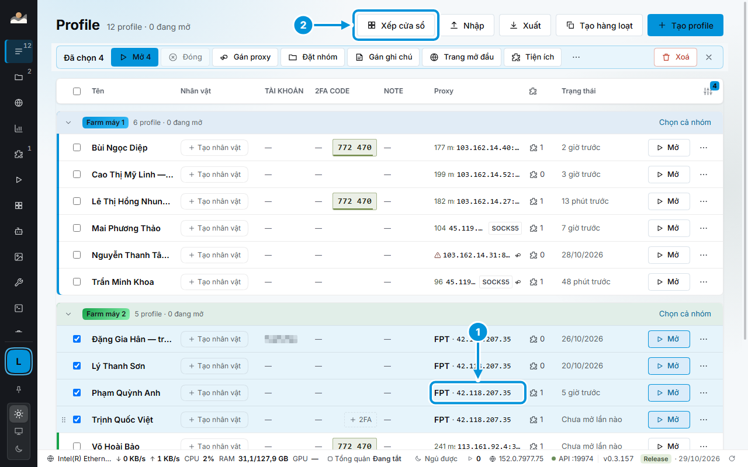
Task: Click Đặt nhóm in selection bar
Action: pyautogui.click(x=313, y=57)
